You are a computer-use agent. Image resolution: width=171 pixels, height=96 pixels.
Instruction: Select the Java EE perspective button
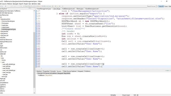[x=161, y=6]
